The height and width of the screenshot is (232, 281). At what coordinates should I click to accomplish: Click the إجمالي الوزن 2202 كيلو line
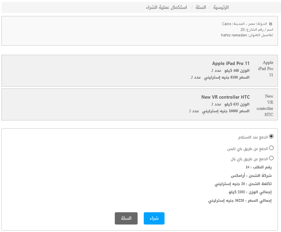pos(250,192)
